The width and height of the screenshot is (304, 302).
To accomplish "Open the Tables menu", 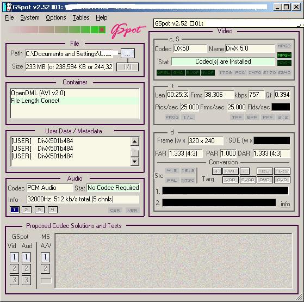I will [81, 17].
